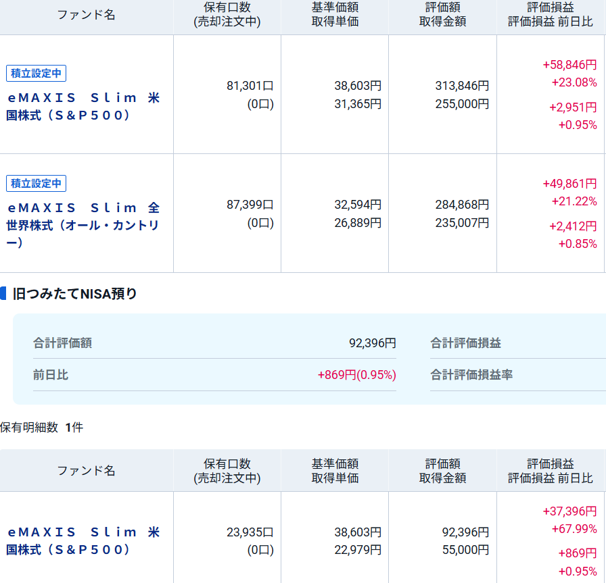Image resolution: width=606 pixels, height=583 pixels.
Task: Click the 313,846円 valuation amount
Action: [462, 86]
